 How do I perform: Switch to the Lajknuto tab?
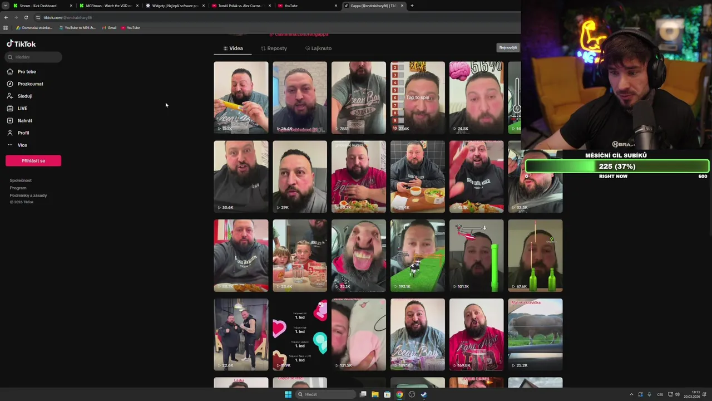tap(318, 48)
